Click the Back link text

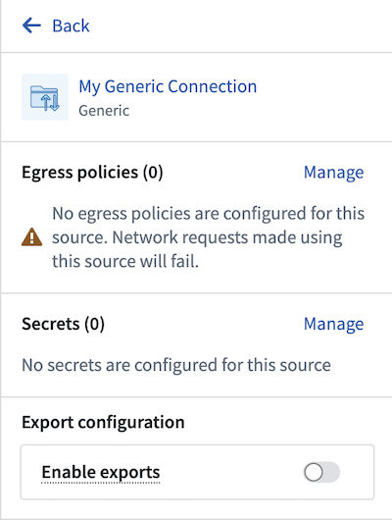(x=71, y=26)
